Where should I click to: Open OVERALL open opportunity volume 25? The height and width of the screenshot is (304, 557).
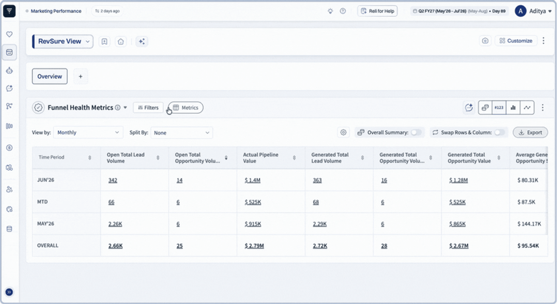pyautogui.click(x=179, y=246)
